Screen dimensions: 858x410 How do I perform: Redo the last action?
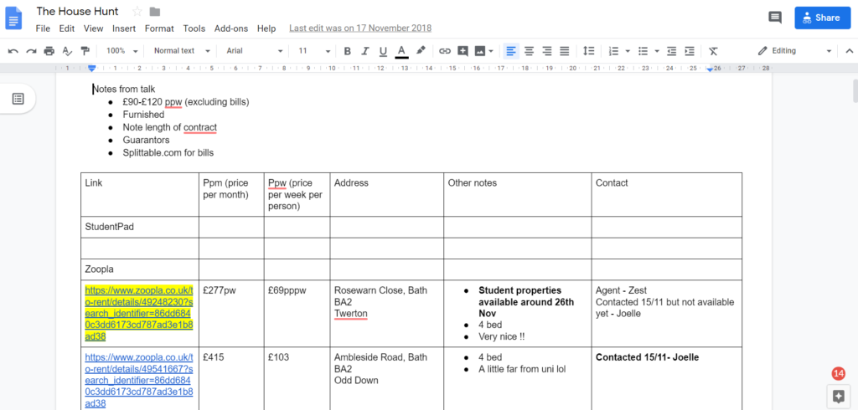coord(31,51)
